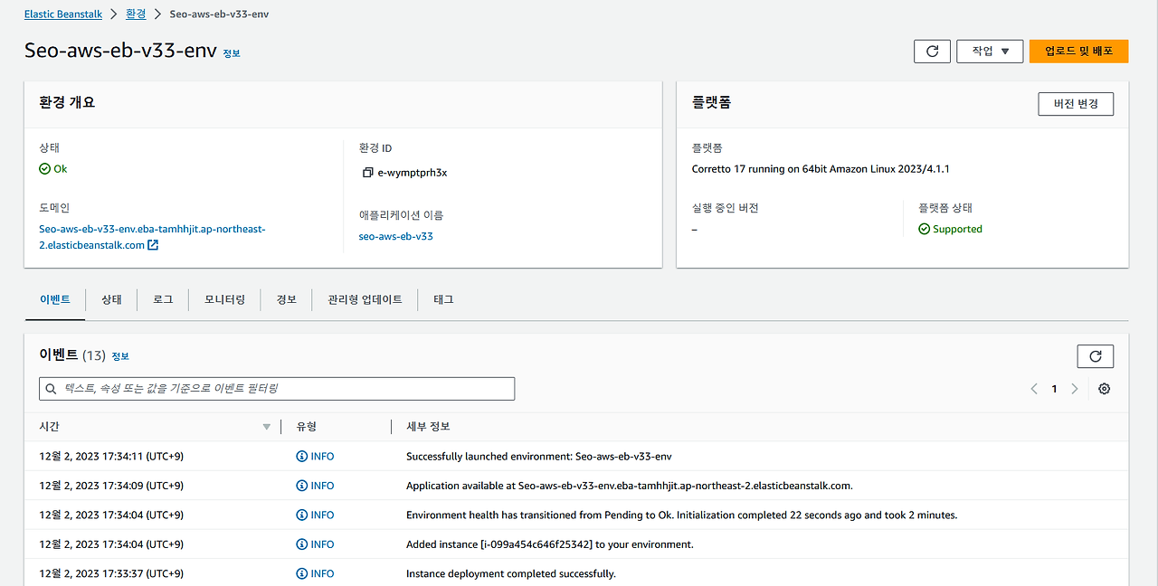Click INFO icon for Instance deployment completed event
Screen dimensions: 1158x586
point(301,574)
